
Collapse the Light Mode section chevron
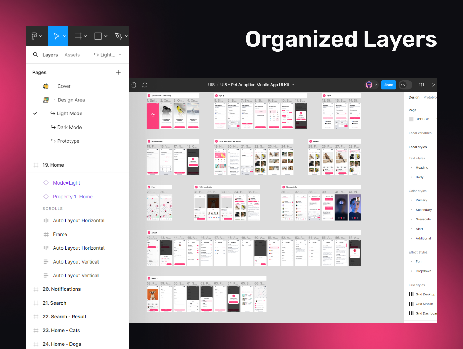tap(120, 55)
